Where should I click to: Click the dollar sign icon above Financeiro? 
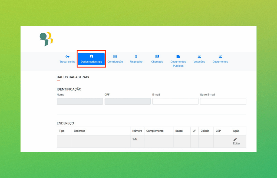click(136, 57)
